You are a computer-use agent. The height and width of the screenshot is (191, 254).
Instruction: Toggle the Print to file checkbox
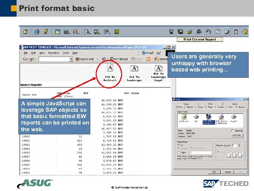(x=232, y=131)
